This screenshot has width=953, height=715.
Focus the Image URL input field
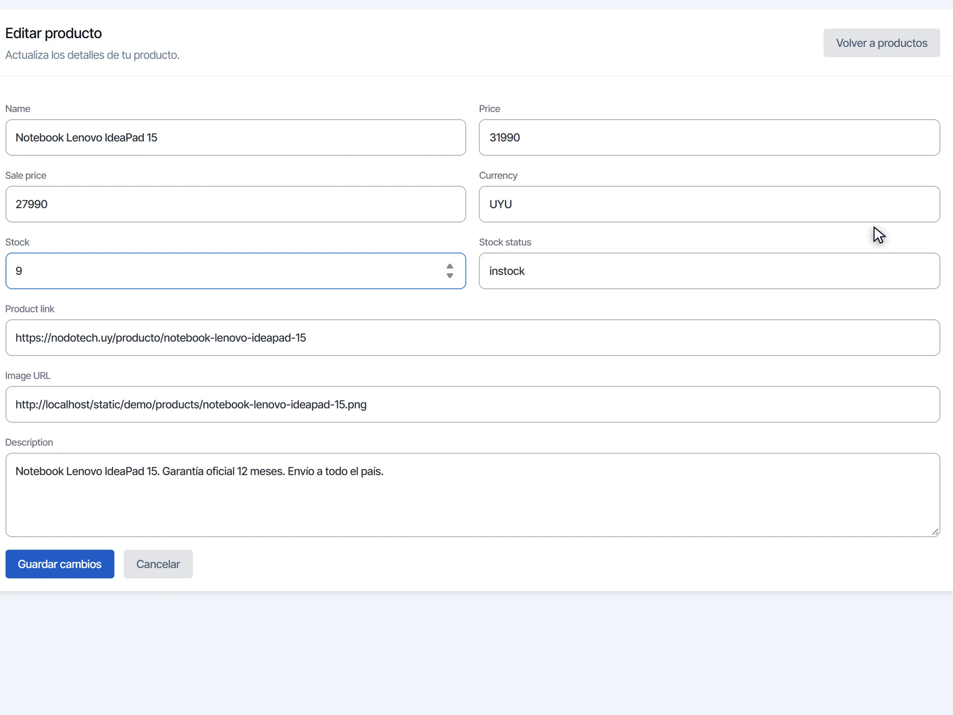coord(473,405)
